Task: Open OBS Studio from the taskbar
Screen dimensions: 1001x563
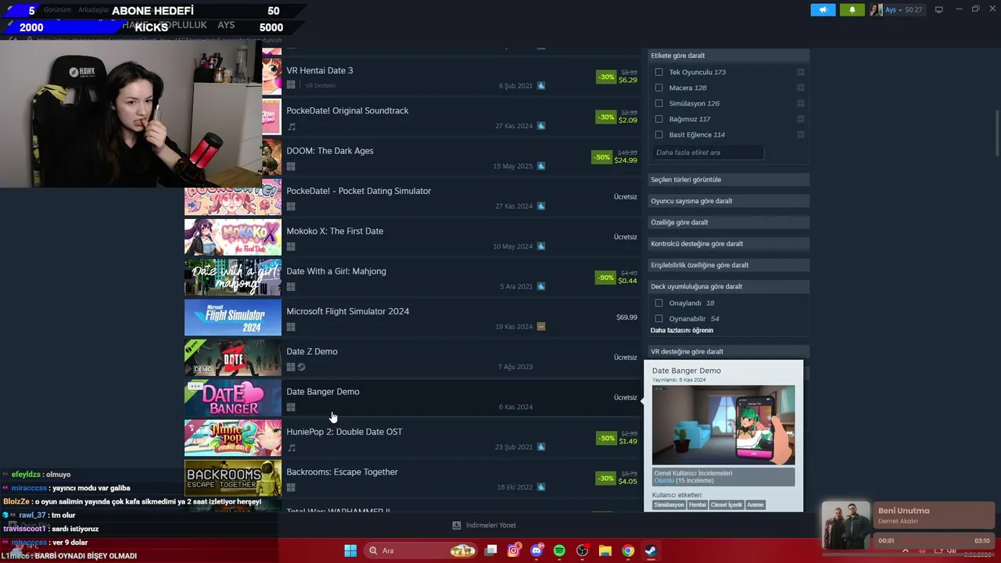Action: 582,550
